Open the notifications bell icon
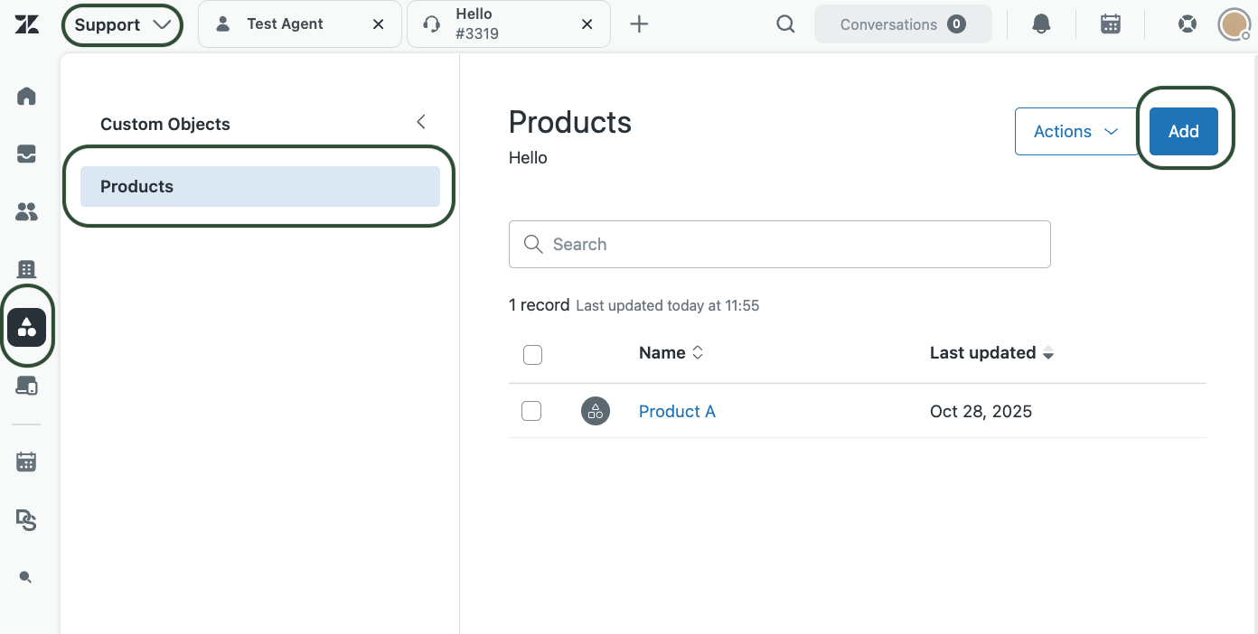 (x=1040, y=23)
